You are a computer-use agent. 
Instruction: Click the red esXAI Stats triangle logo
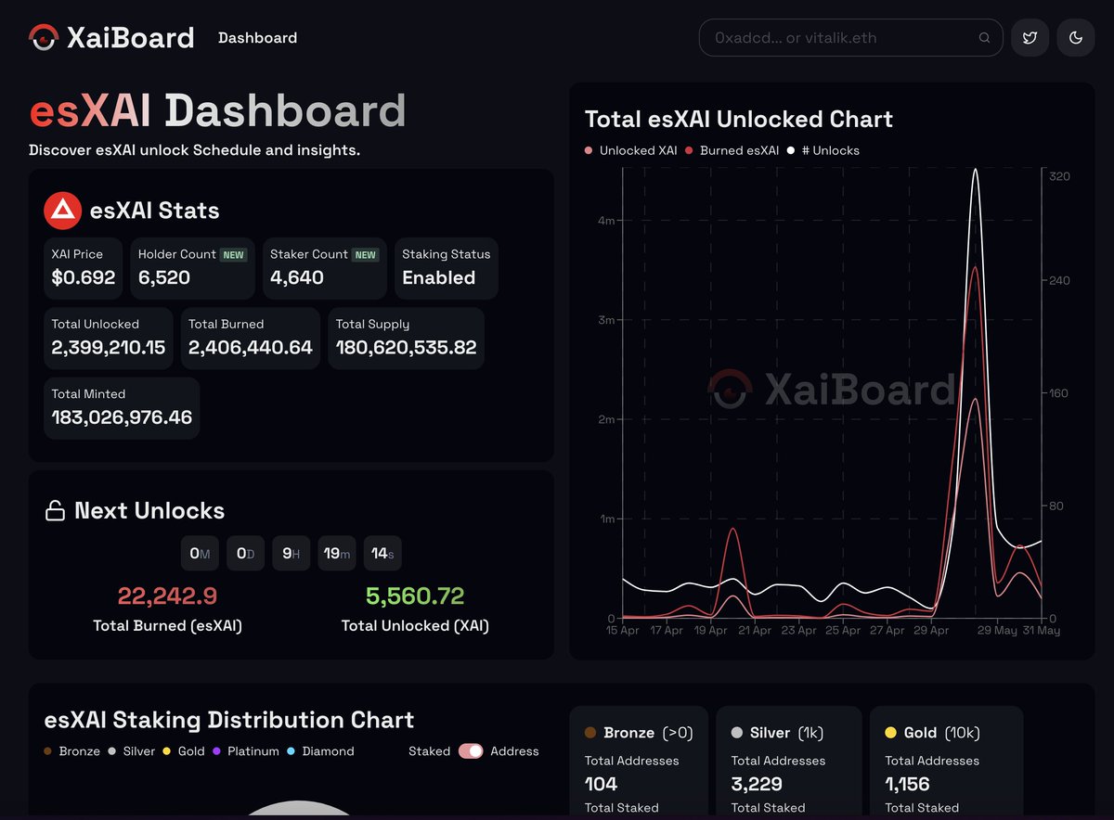click(63, 211)
